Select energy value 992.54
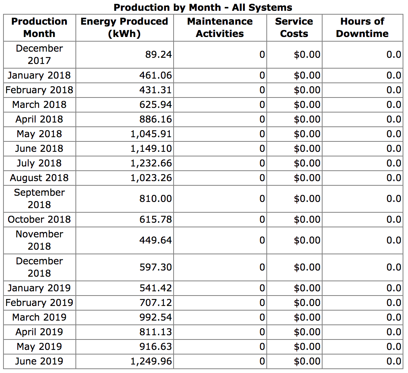 156,317
